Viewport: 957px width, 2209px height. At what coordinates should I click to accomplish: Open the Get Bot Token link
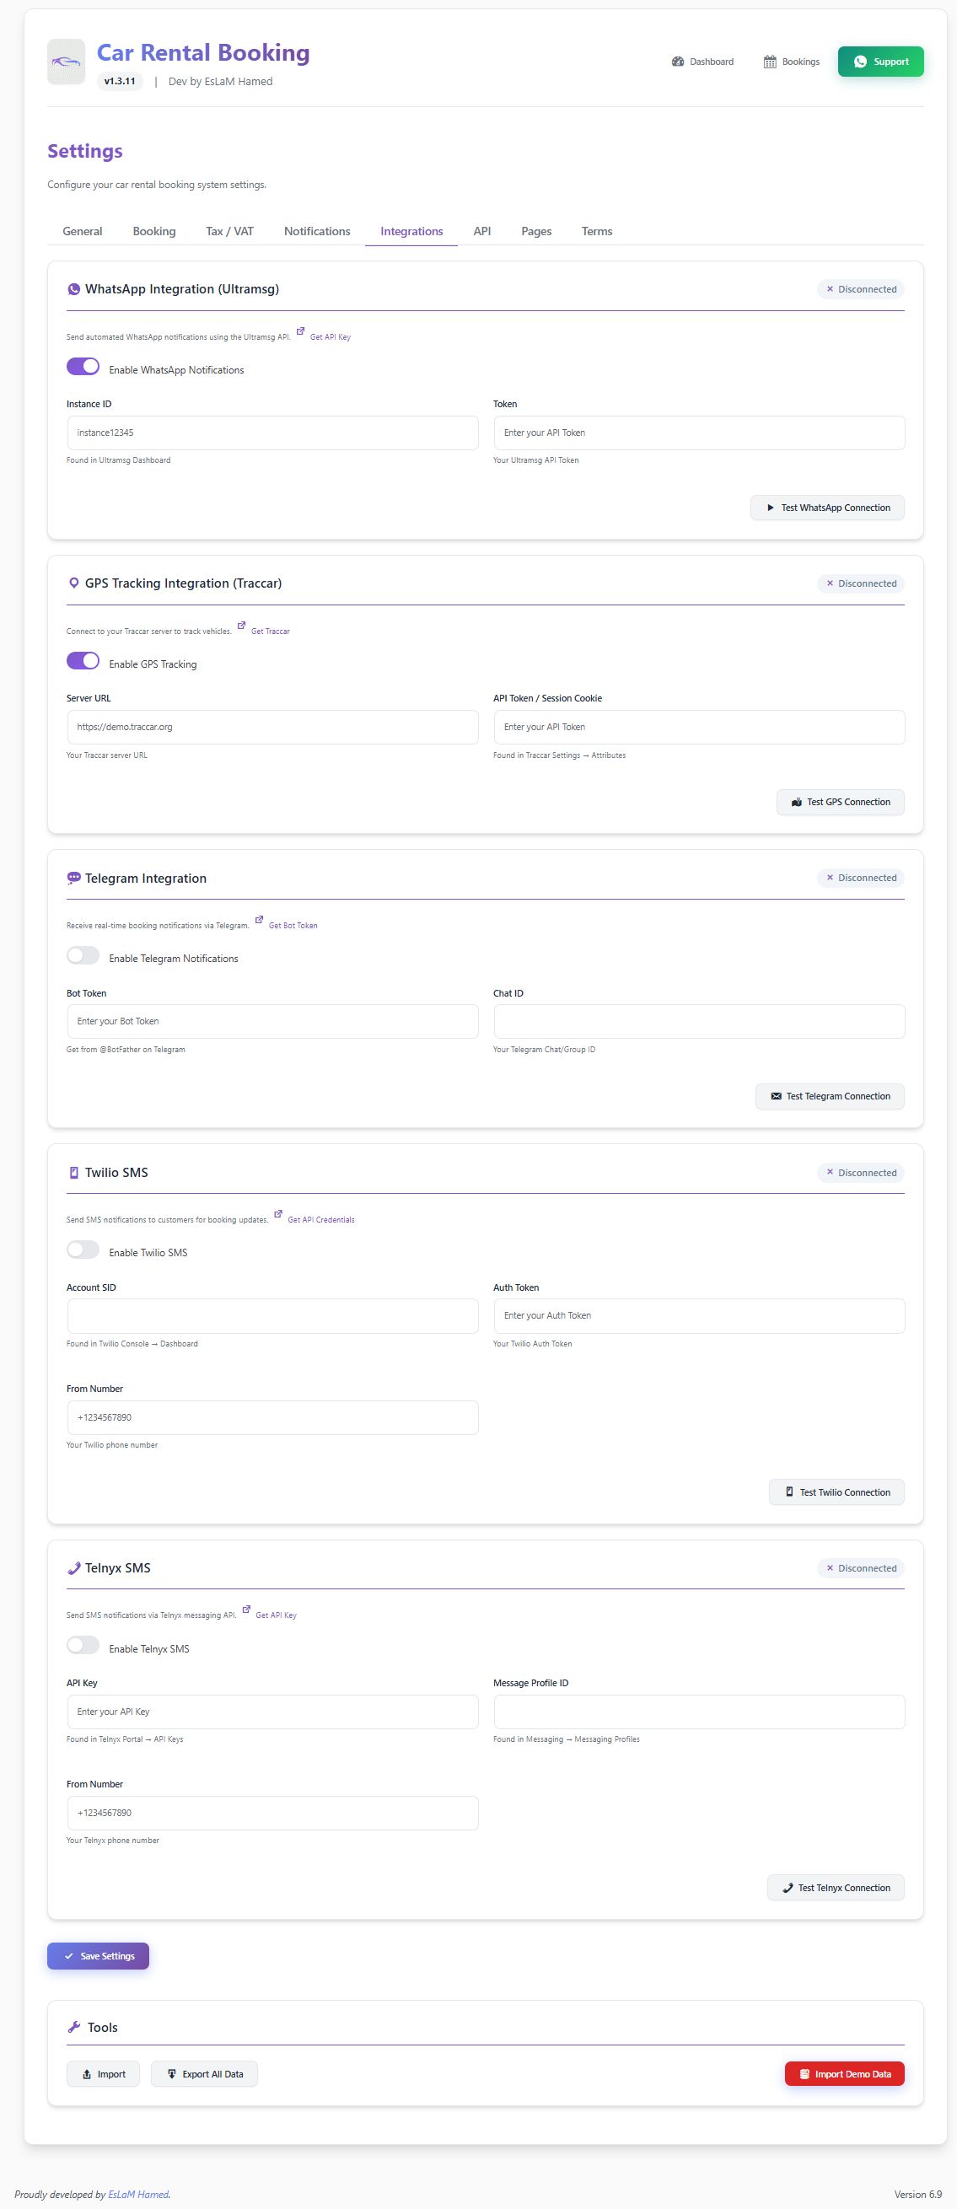293,926
